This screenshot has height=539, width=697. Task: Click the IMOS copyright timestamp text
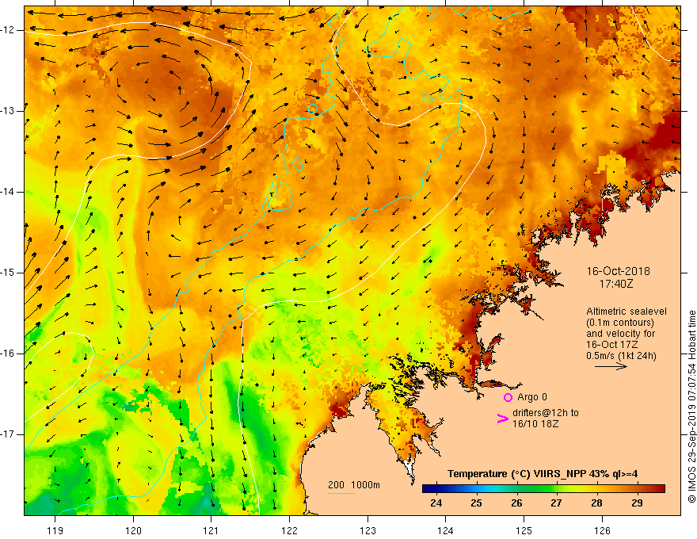coord(691,407)
